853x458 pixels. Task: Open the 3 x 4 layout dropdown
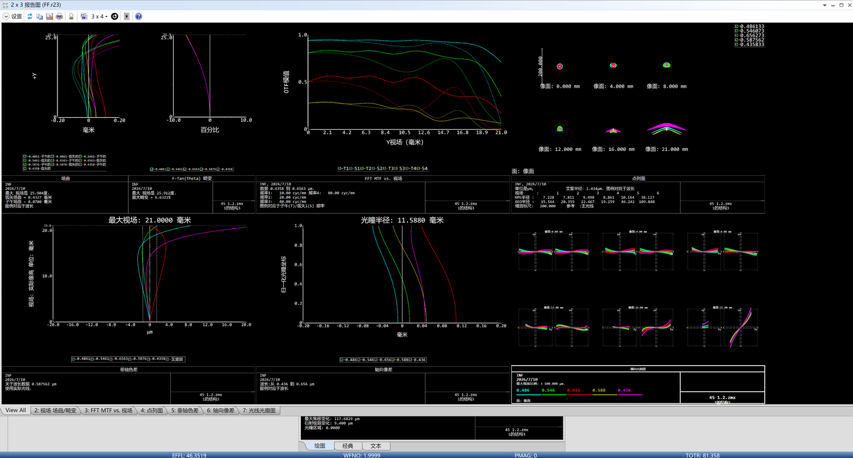point(100,17)
